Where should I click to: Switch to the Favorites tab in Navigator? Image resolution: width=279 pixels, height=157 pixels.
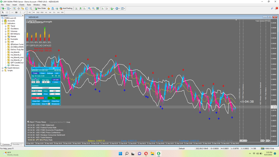16,144
